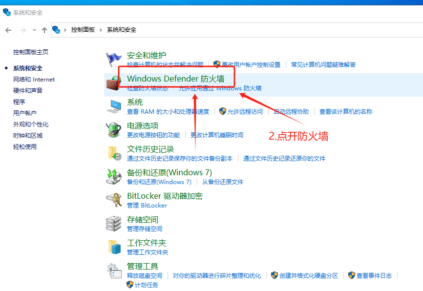Click the BitLocker 驱动器加密 key icon
The height and width of the screenshot is (291, 423).
click(x=114, y=201)
